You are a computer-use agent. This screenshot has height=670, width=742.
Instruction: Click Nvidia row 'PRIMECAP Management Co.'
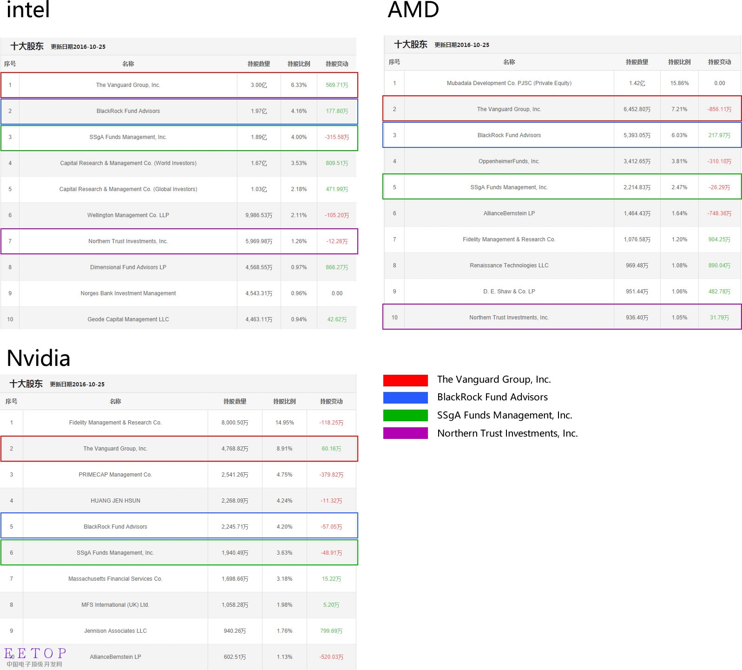coord(178,475)
